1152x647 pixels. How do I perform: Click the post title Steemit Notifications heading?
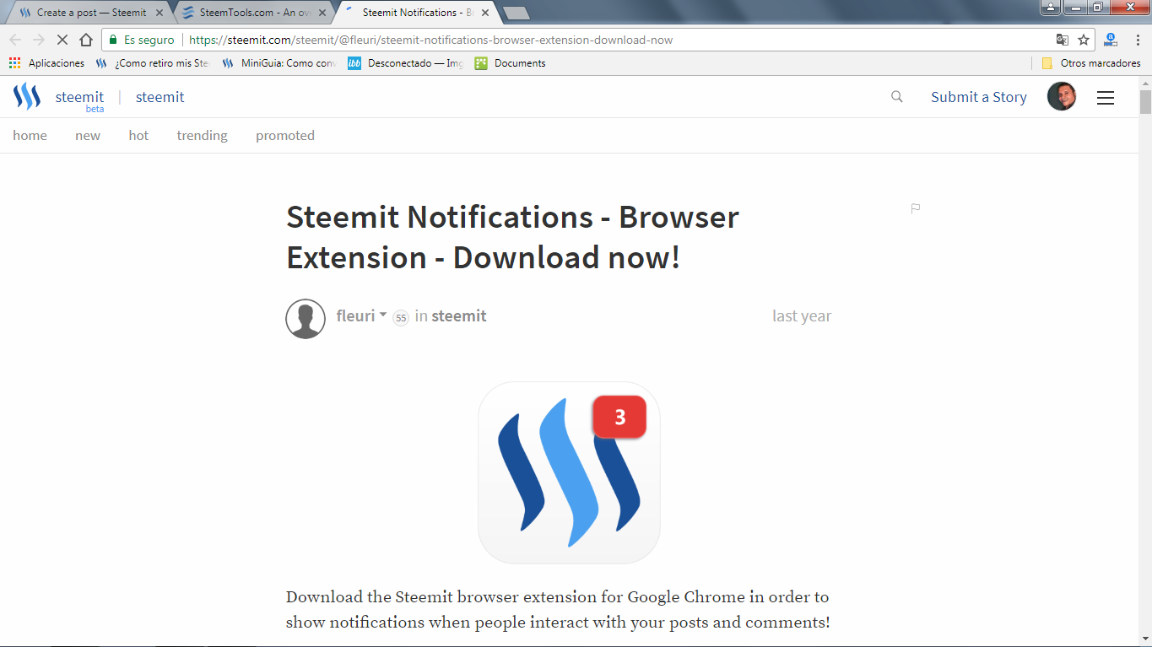512,237
